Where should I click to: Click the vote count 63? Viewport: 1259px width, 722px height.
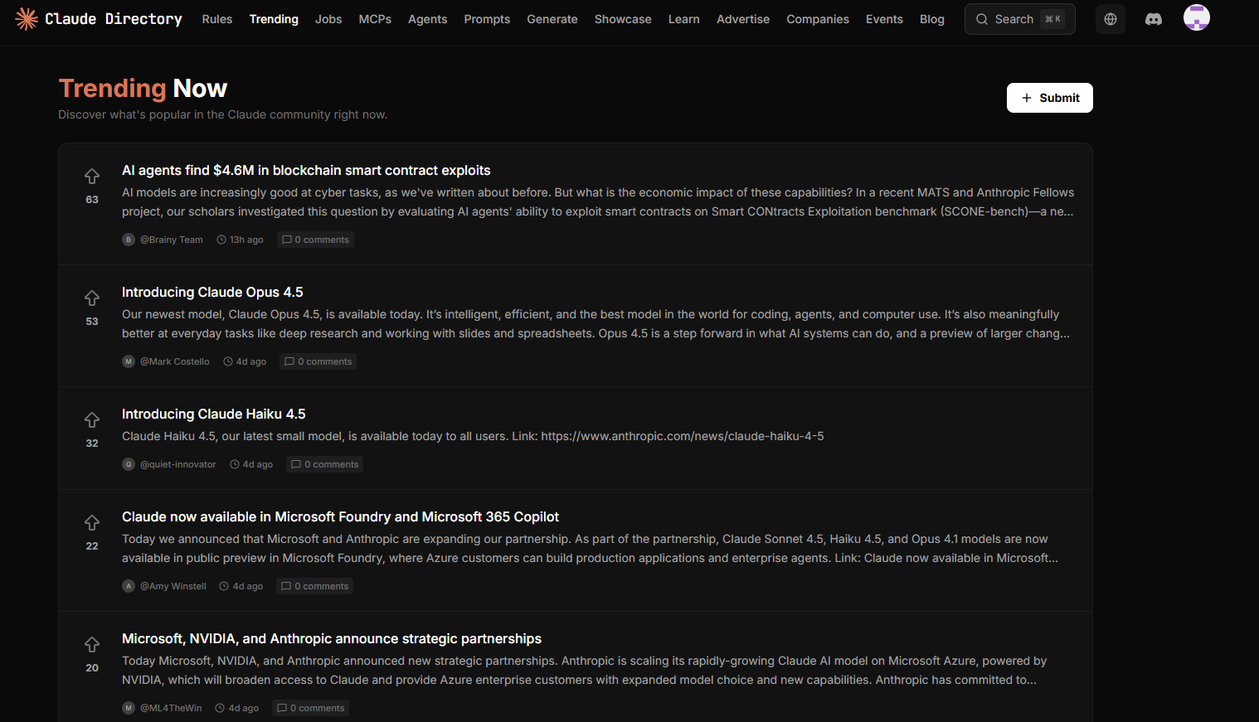(92, 200)
